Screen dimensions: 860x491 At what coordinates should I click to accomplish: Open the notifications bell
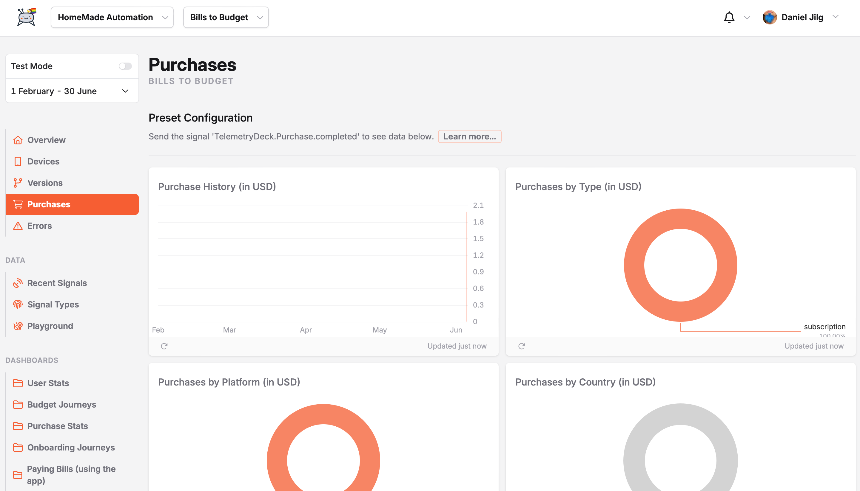tap(729, 17)
